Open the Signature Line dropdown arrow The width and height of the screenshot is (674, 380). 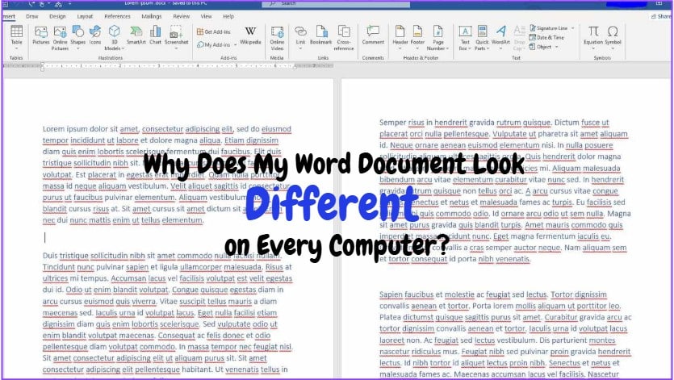(573, 28)
